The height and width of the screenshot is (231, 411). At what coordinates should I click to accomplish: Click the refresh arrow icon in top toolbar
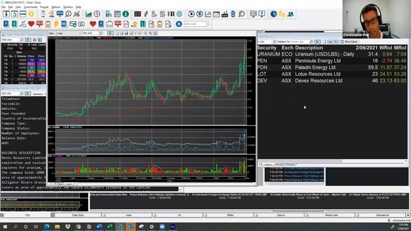[x=14, y=14]
